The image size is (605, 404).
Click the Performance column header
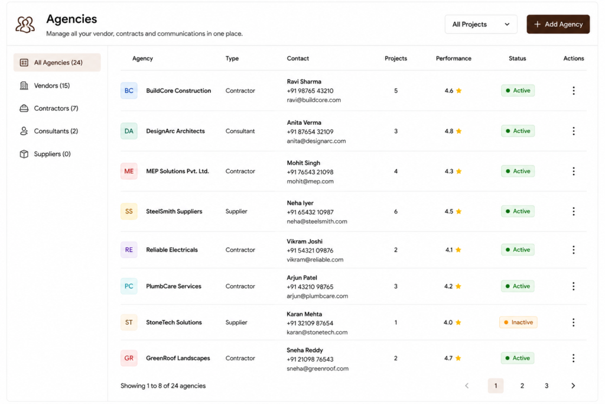click(453, 59)
